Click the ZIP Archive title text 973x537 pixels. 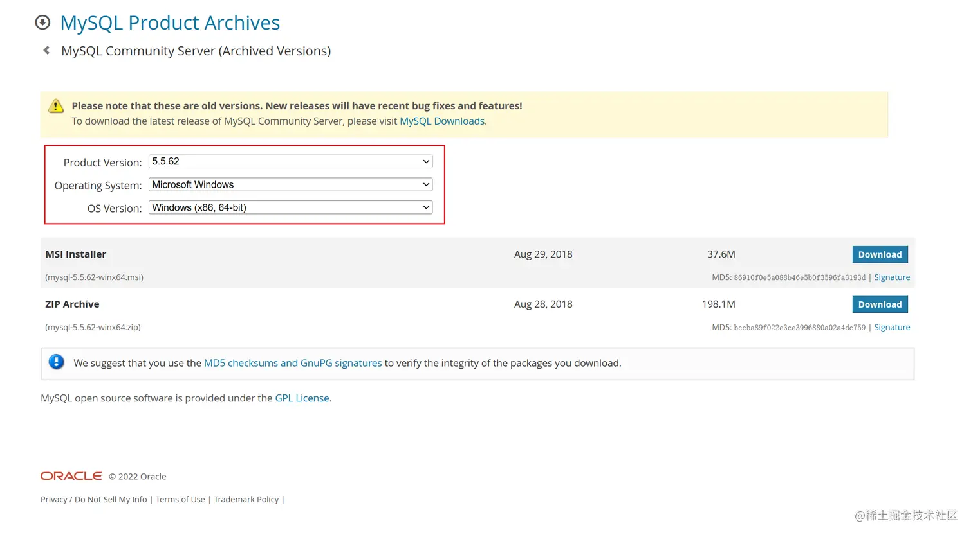click(x=72, y=304)
